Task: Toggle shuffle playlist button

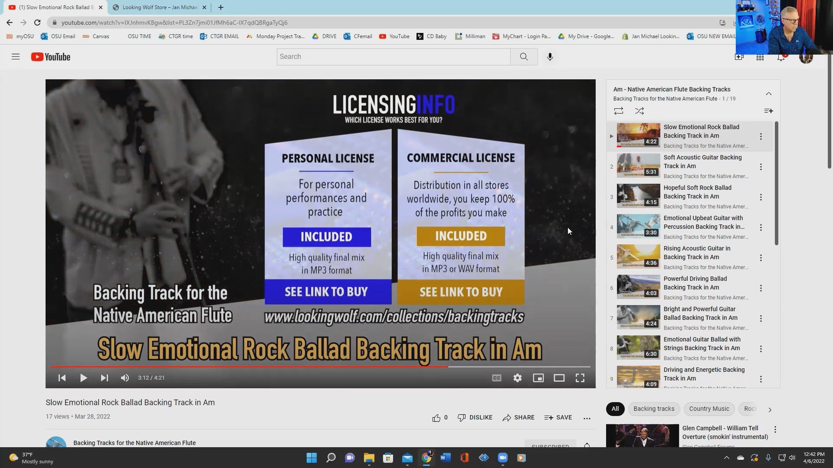Action: click(x=639, y=111)
